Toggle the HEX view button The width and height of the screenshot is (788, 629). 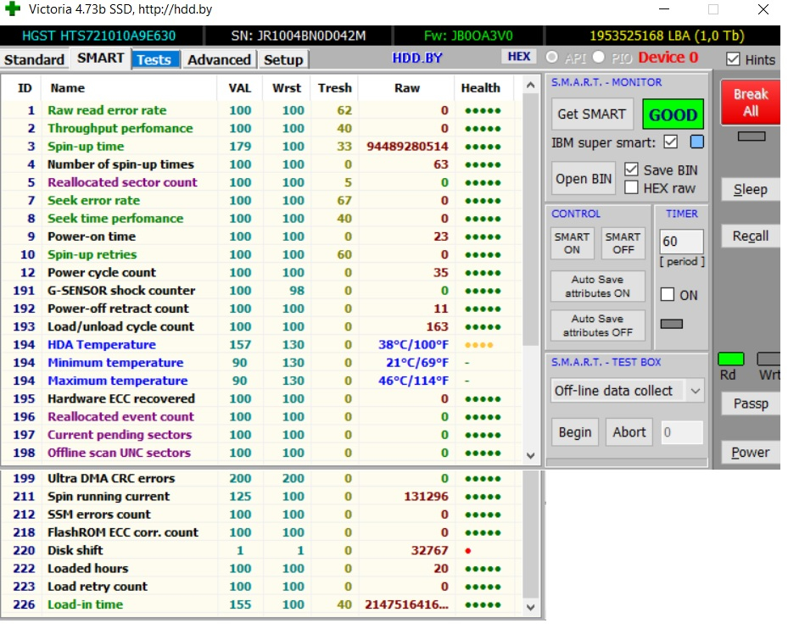(518, 57)
